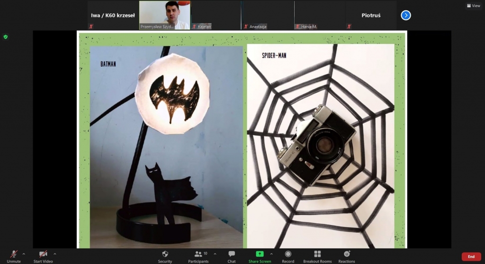Select the Piotruś participant tile

pyautogui.click(x=371, y=15)
